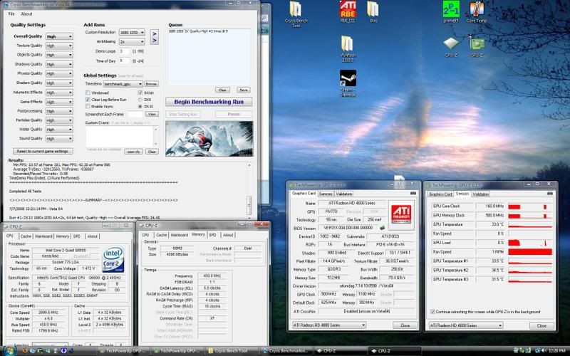Open the Bios folder on the desktop
The image size is (570, 356).
373,11
